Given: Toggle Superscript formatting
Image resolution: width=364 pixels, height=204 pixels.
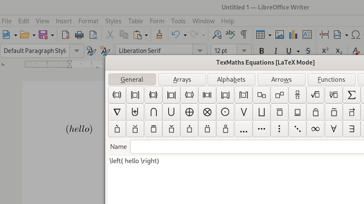Looking at the screenshot, I should click(x=325, y=51).
